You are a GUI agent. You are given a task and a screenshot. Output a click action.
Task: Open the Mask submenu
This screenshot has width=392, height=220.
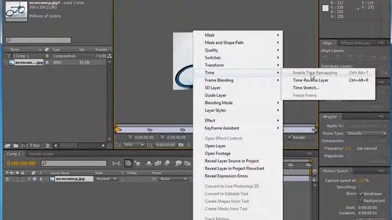coord(238,35)
